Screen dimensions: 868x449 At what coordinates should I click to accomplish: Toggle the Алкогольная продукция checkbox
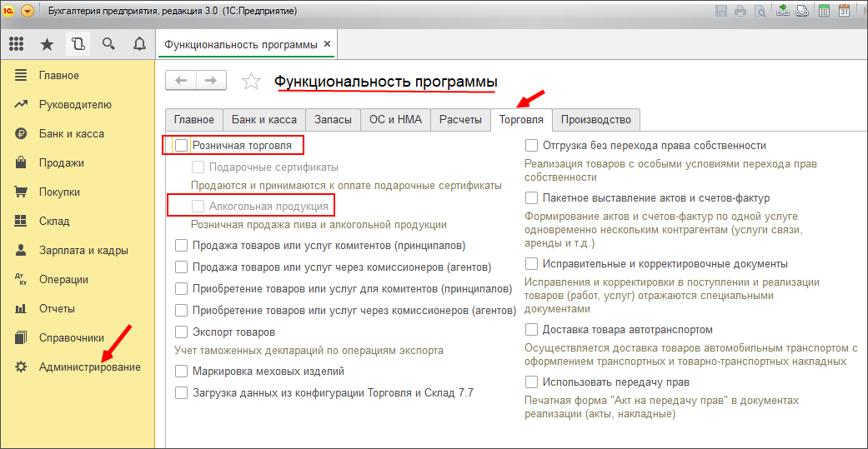[x=198, y=207]
